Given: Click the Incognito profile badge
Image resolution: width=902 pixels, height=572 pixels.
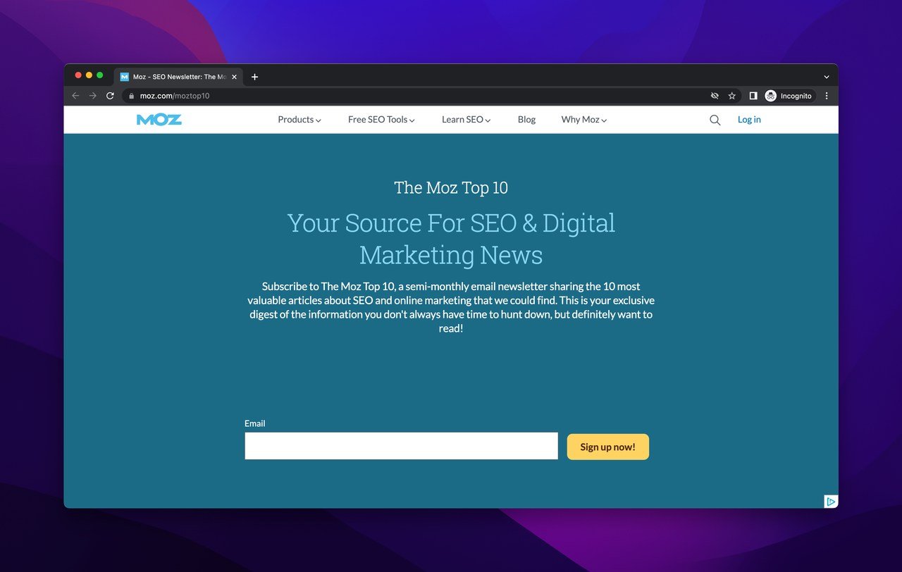Looking at the screenshot, I should (789, 96).
